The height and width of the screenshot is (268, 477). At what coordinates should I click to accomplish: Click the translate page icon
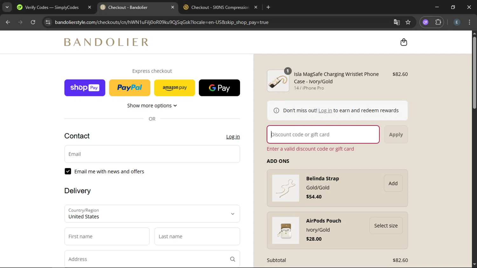pos(397,22)
